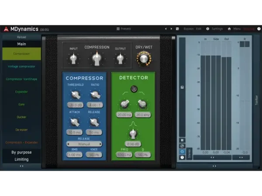Open help question mark in the top bar
Viewport: 262px width, 196px height.
pyautogui.click(x=259, y=29)
